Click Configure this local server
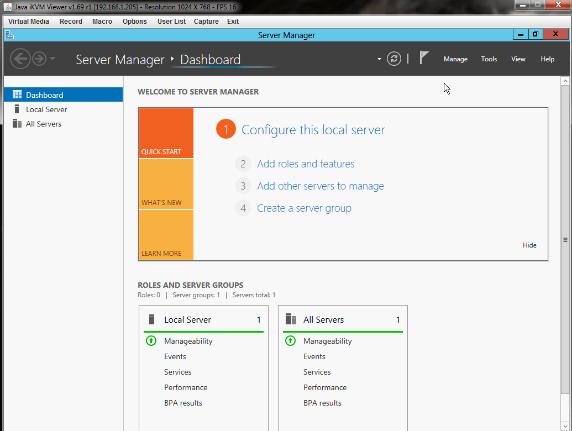This screenshot has height=431, width=572. (x=313, y=129)
